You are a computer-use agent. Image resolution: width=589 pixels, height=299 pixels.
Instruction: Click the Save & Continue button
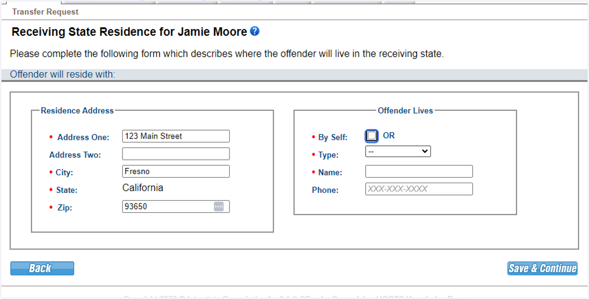click(x=542, y=268)
